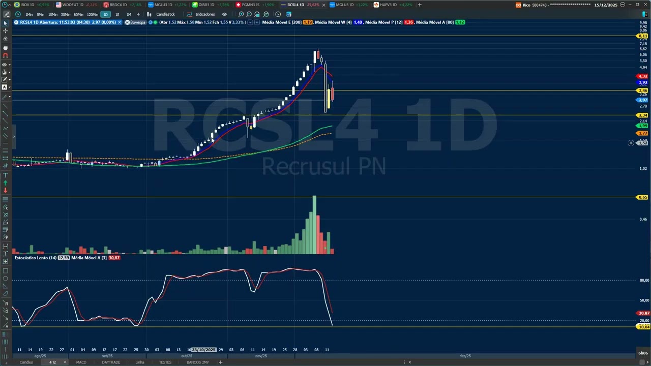Open the PGMN3 1S chart tab
651x366 pixels.
point(254,5)
